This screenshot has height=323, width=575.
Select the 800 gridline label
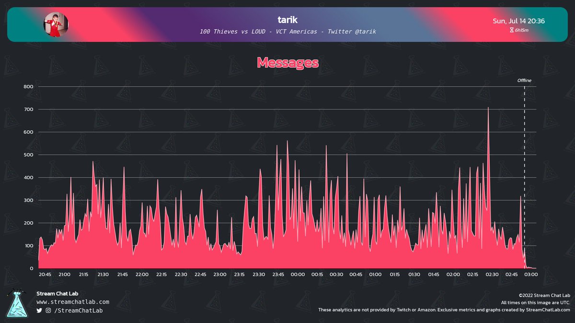pyautogui.click(x=29, y=87)
